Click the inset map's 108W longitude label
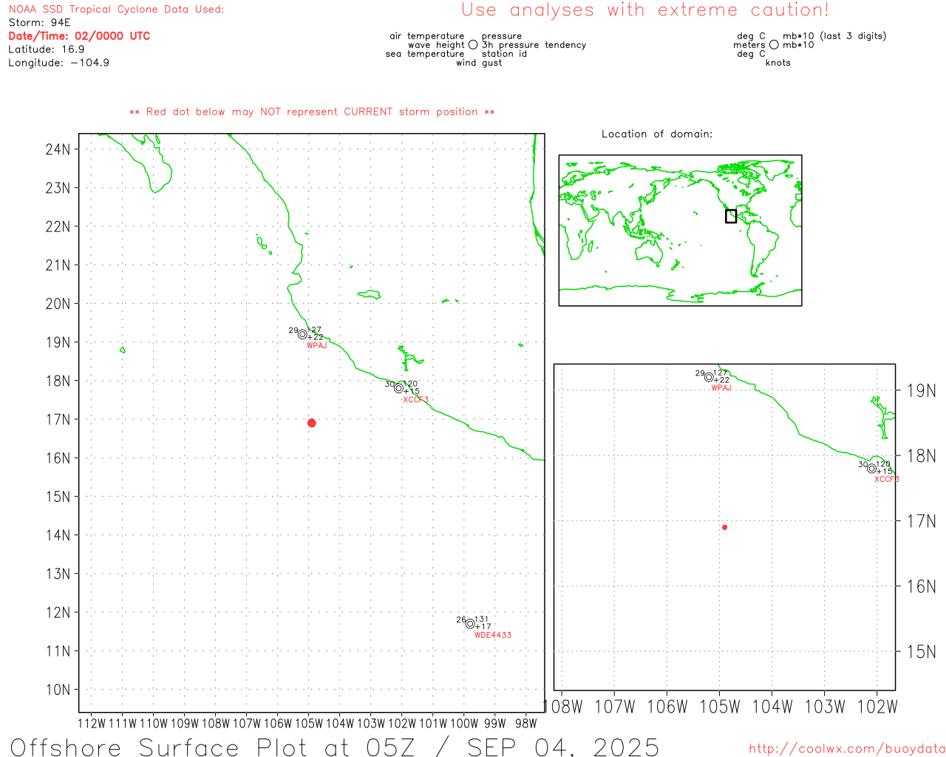The height and width of the screenshot is (757, 946). coord(563,707)
